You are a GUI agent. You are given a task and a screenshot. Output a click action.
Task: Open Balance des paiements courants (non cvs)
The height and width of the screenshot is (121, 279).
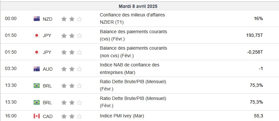click(x=134, y=52)
